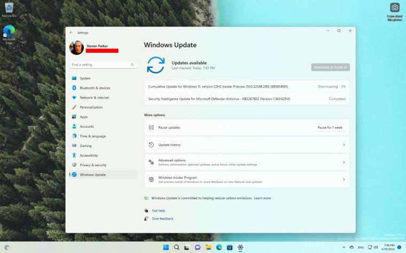The width and height of the screenshot is (406, 253).
Task: Click the Pause for 1 week button
Action: [330, 127]
